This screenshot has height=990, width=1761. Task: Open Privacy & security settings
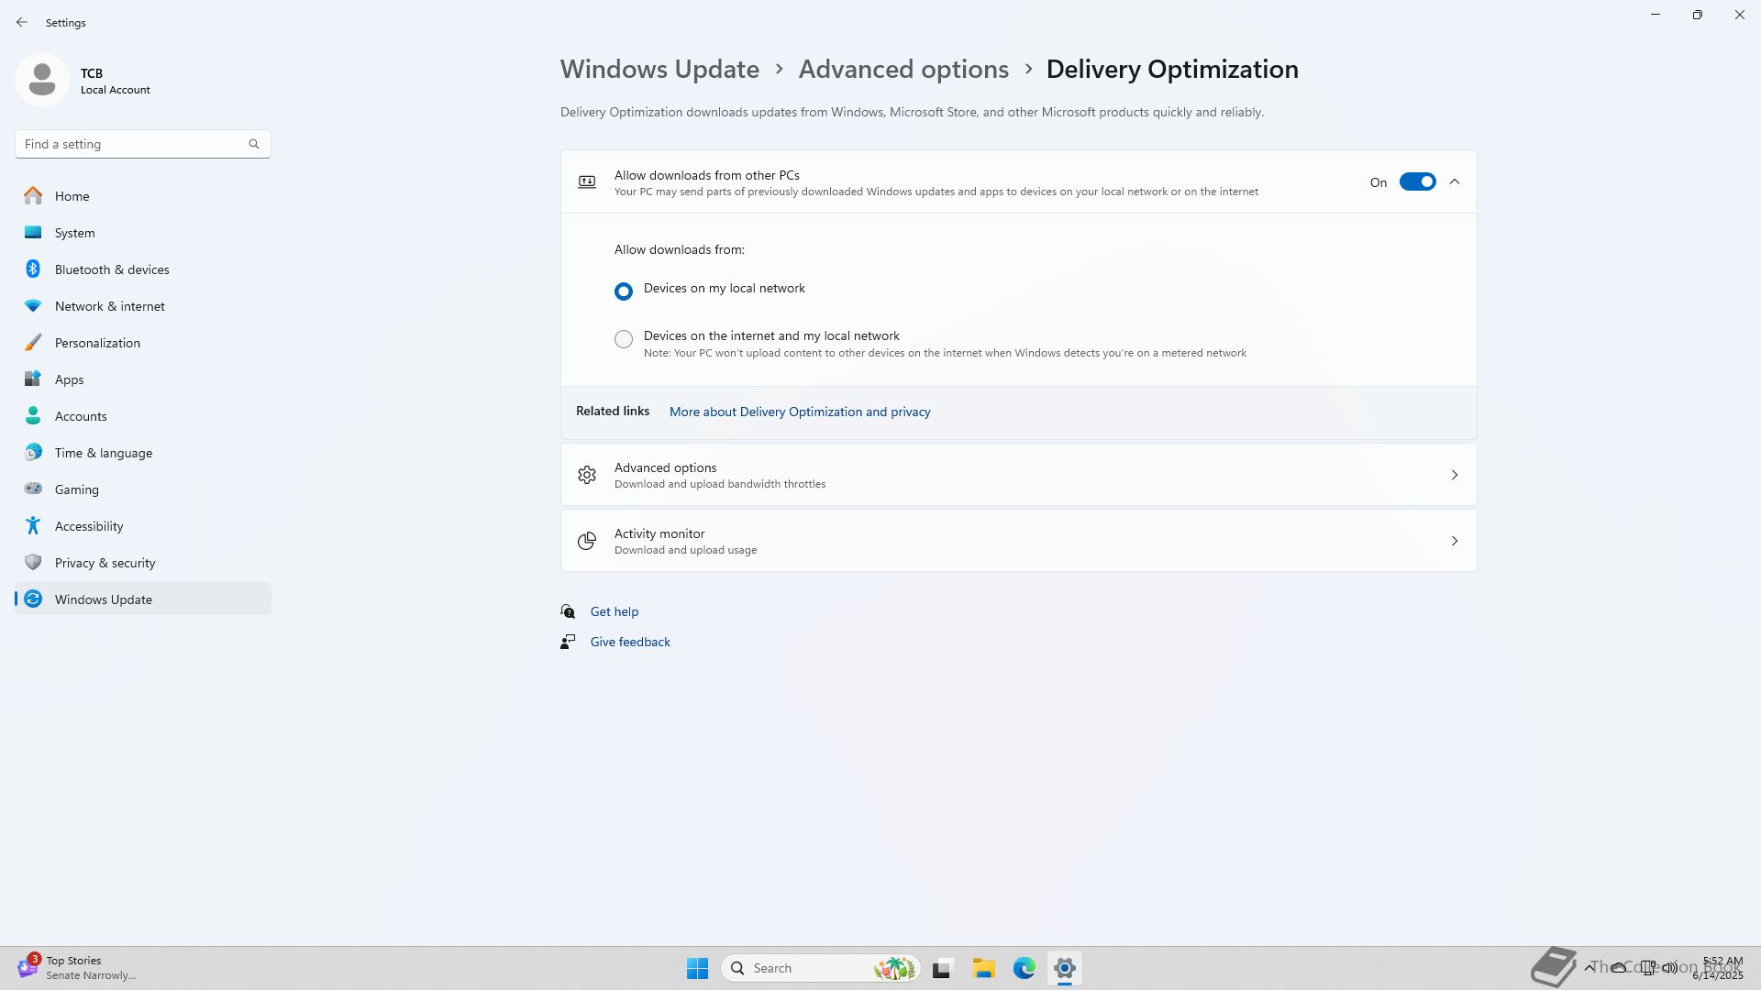(x=105, y=563)
